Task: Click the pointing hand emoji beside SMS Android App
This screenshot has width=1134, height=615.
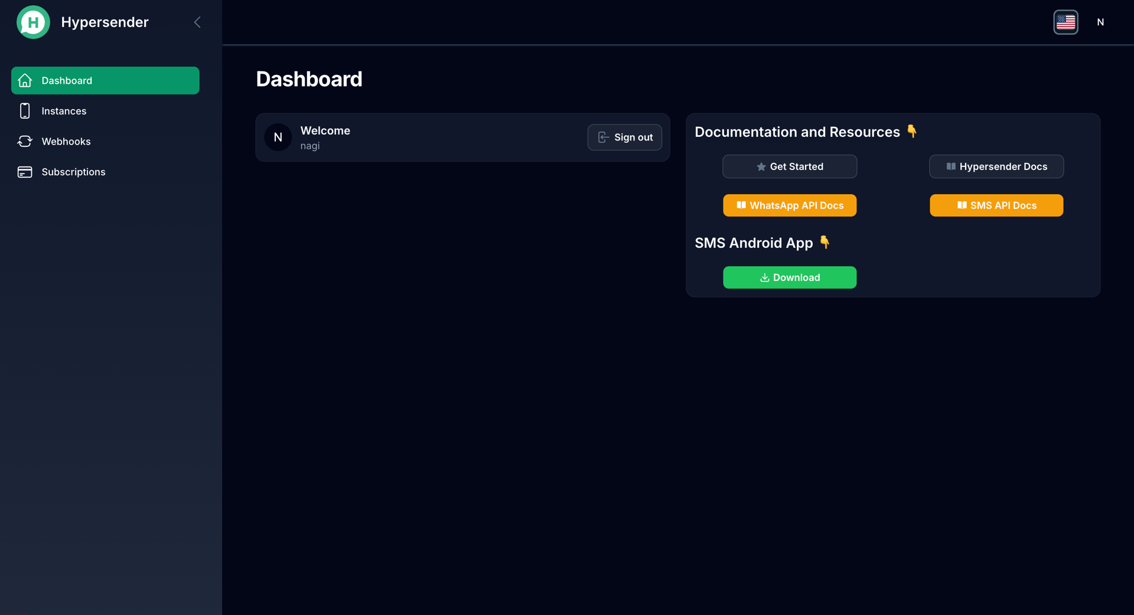Action: (x=825, y=242)
